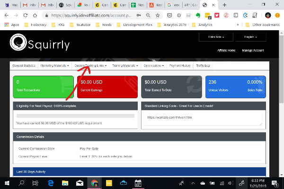Click the browser address bar URL
This screenshot has width=284, height=189.
click(x=91, y=16)
